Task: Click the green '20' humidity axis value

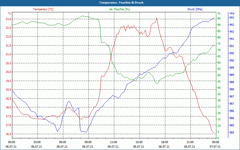Action: tap(219, 113)
